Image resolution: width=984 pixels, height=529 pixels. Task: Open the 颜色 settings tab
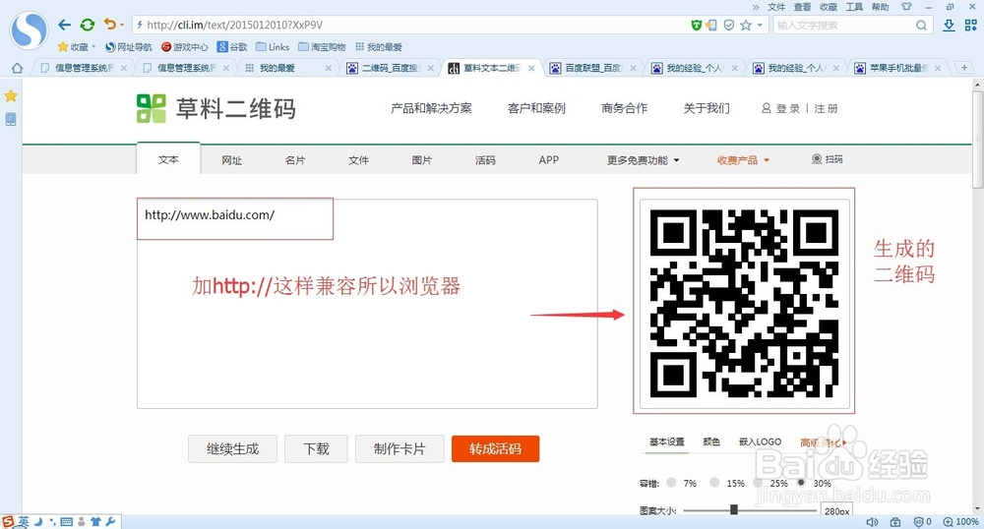click(711, 441)
